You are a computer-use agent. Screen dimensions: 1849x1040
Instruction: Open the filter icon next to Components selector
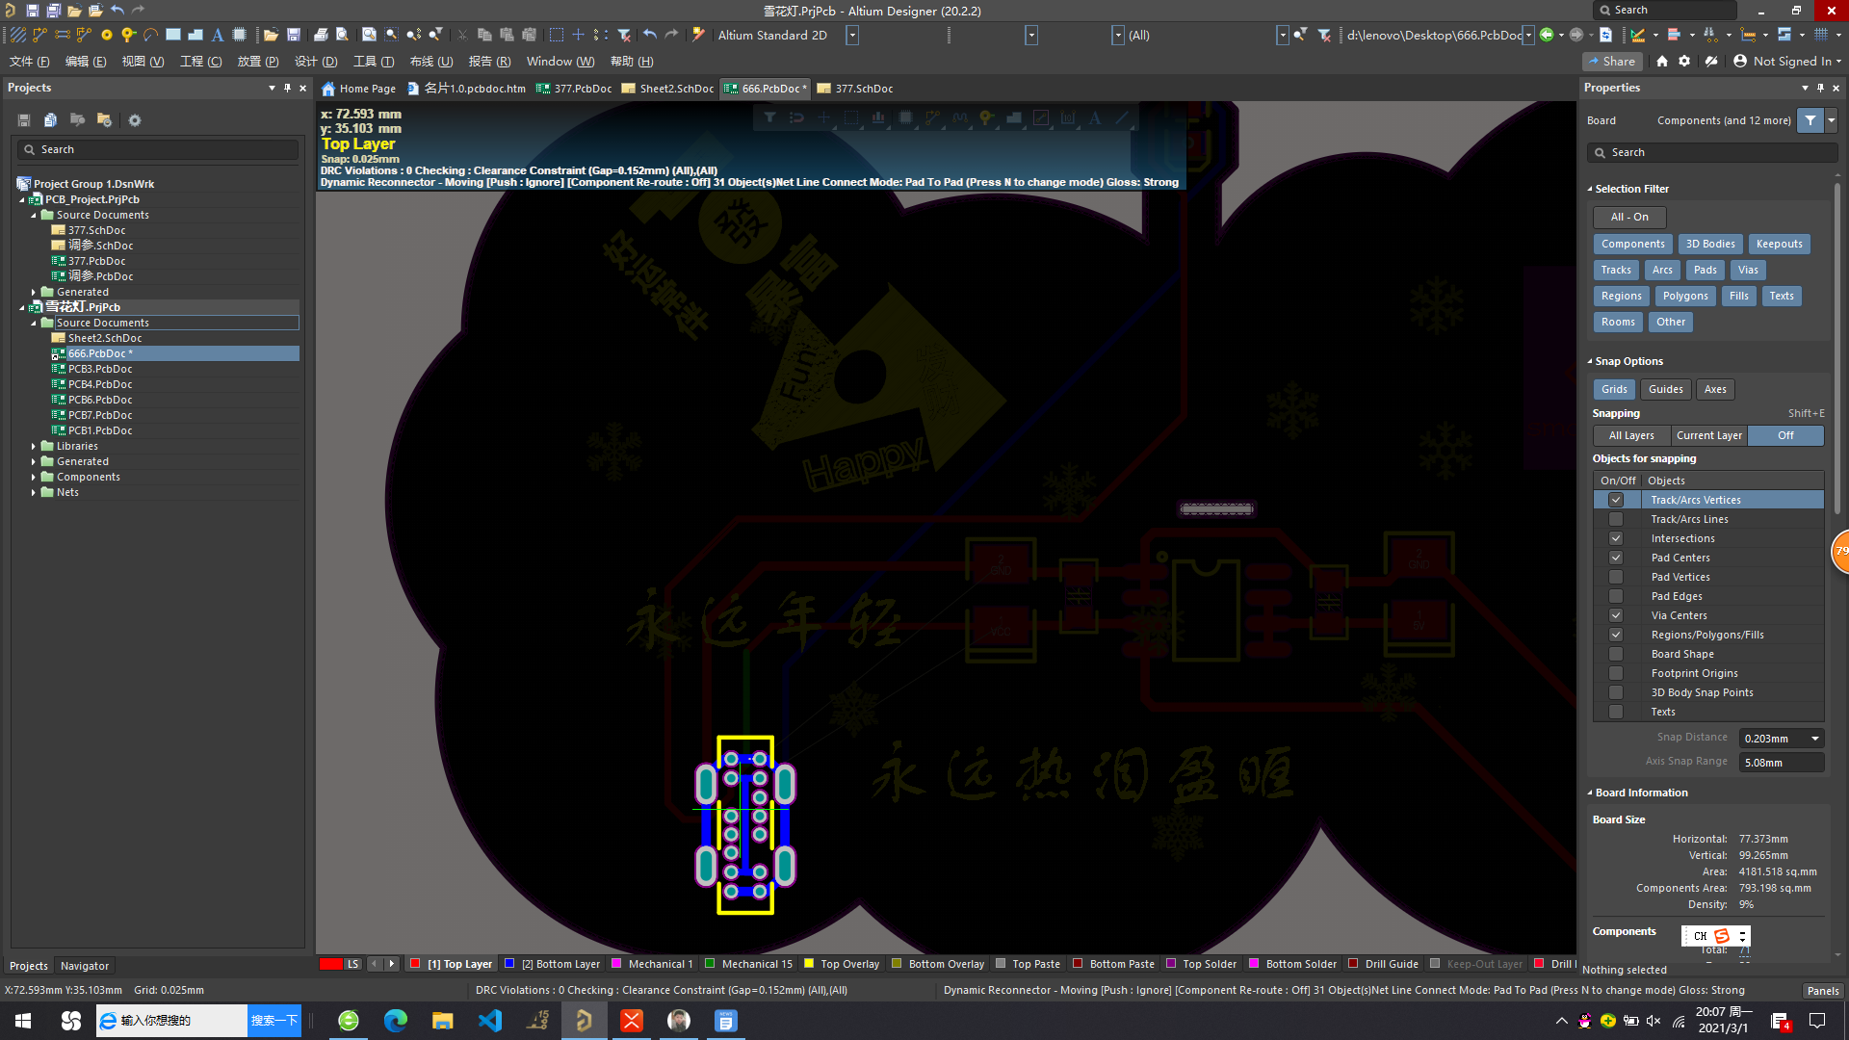[1809, 120]
